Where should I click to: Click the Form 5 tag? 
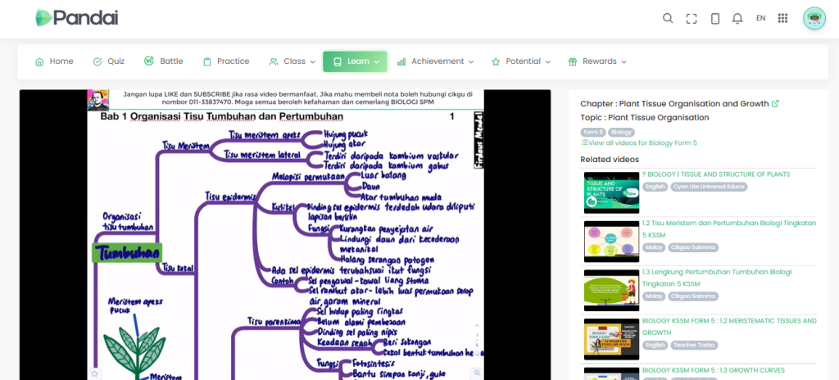pyautogui.click(x=592, y=132)
